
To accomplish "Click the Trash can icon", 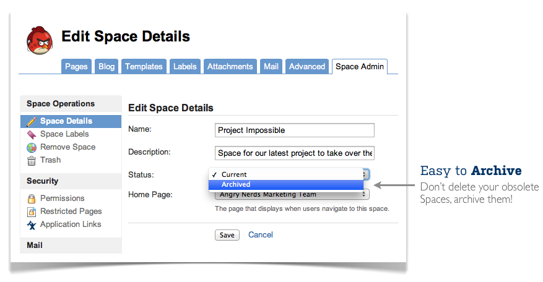I will (x=32, y=161).
